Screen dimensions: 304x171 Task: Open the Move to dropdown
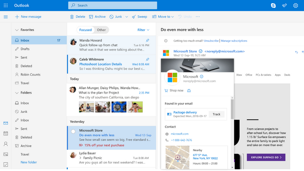pyautogui.click(x=163, y=17)
